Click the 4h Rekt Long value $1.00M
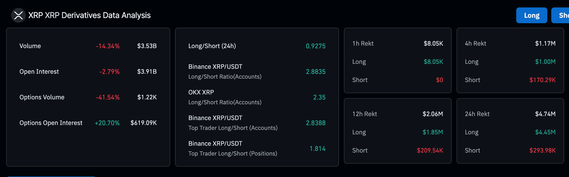 545,62
